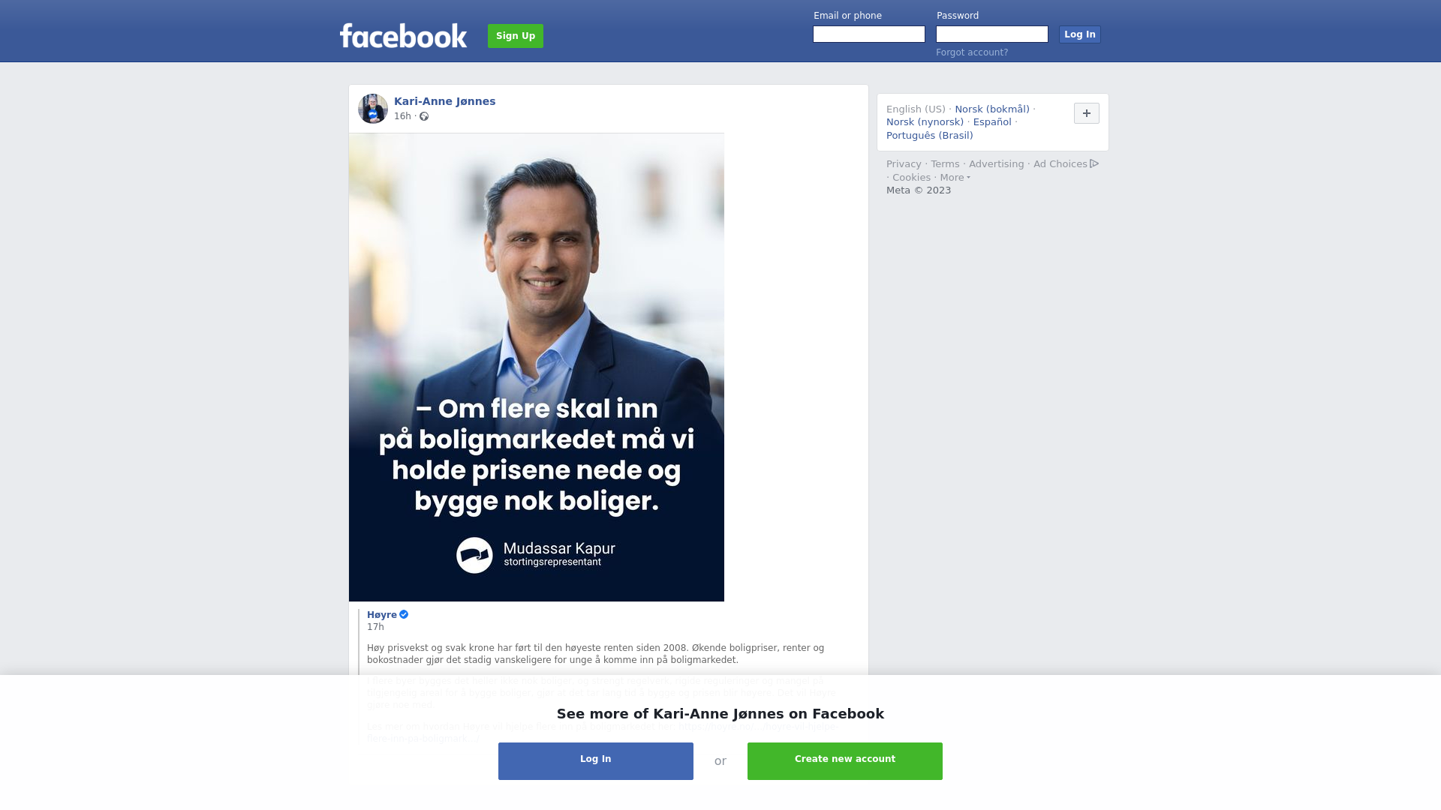Open the Forgot account link
The image size is (1441, 810).
pyautogui.click(x=972, y=52)
